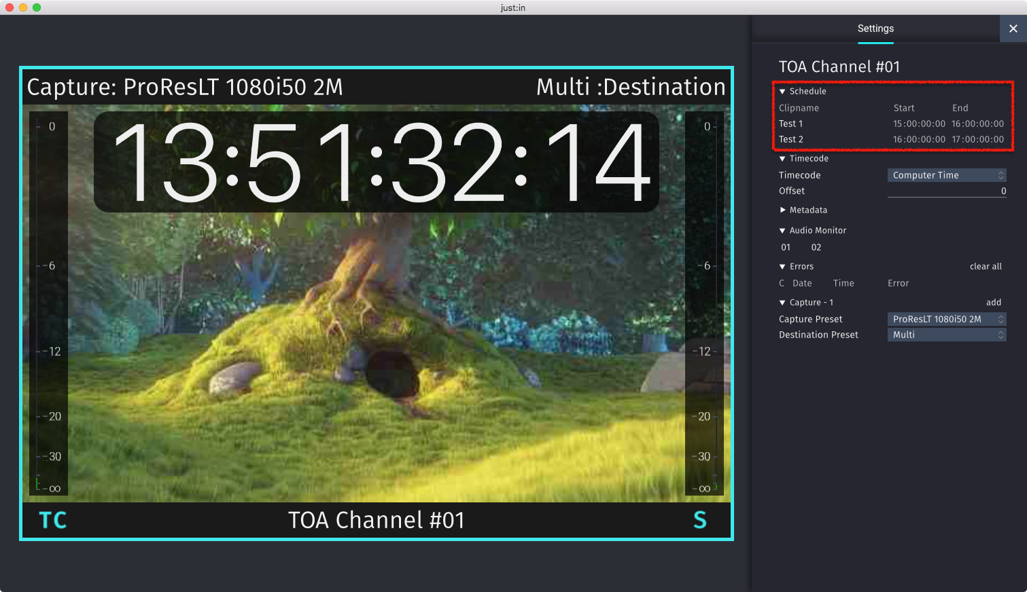The height and width of the screenshot is (592, 1027).
Task: Click the End column header
Action: click(960, 108)
